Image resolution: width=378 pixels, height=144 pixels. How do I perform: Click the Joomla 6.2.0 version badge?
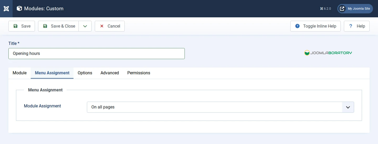pos(325,9)
